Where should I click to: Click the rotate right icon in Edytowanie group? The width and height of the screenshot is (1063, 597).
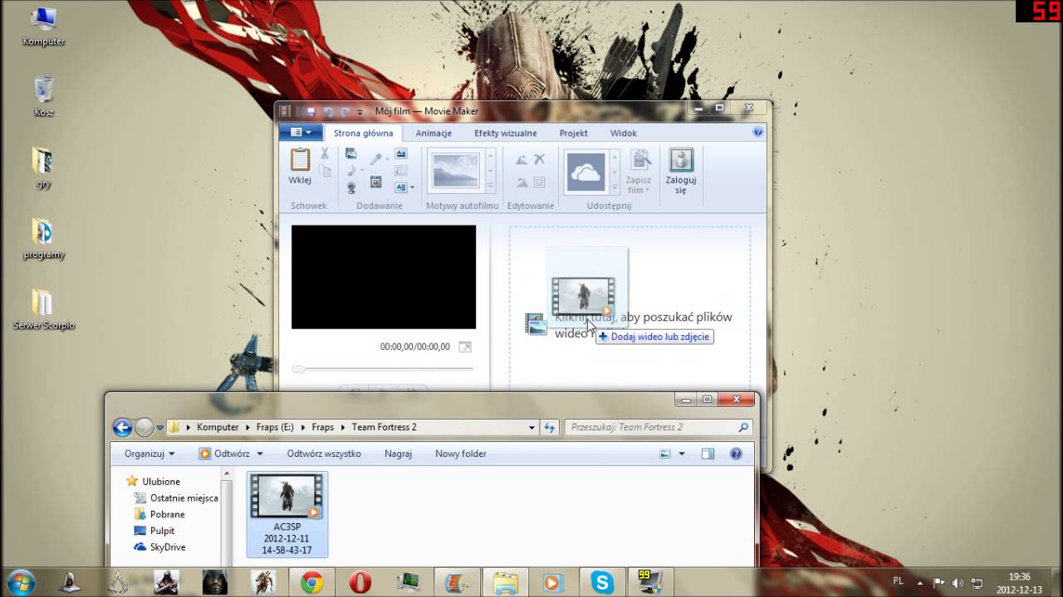click(x=522, y=182)
